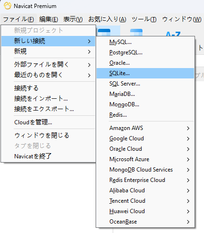
Task: Click the Navicat Premium logo icon
Action: pyautogui.click(x=8, y=6)
